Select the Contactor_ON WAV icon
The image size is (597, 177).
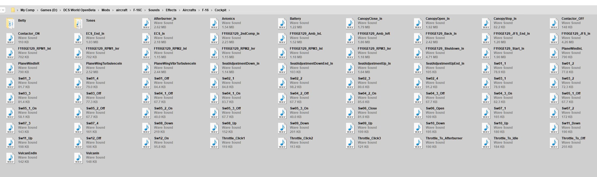pyautogui.click(x=10, y=38)
